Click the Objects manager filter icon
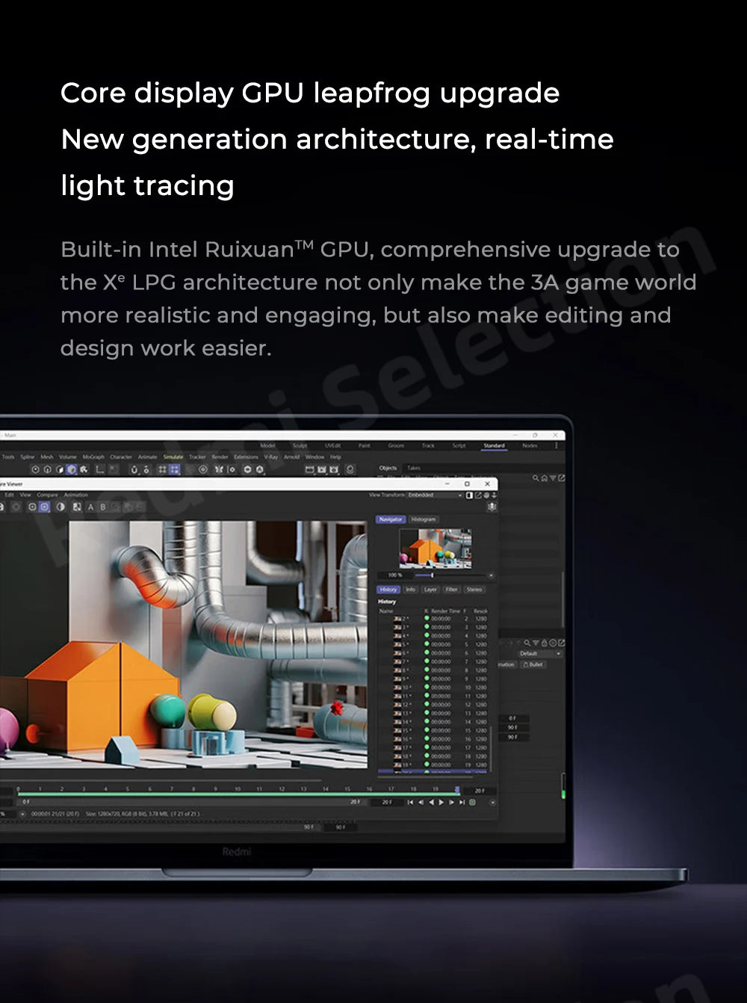This screenshot has width=747, height=1003. (553, 478)
